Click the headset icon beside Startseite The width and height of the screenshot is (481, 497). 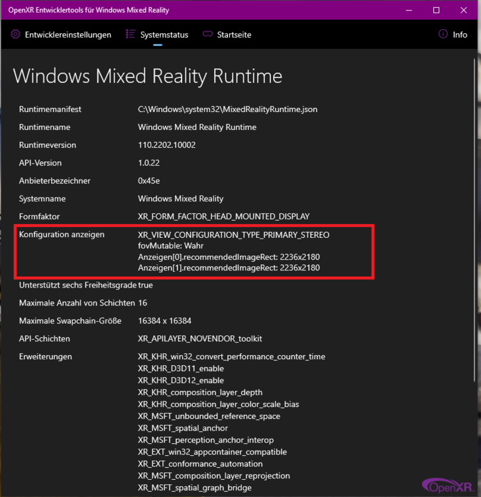[207, 34]
